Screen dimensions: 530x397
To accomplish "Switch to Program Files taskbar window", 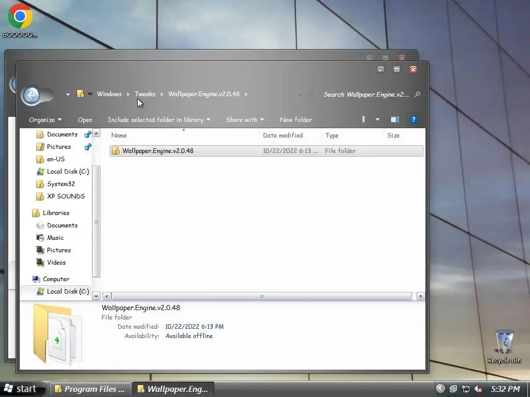I will point(90,389).
